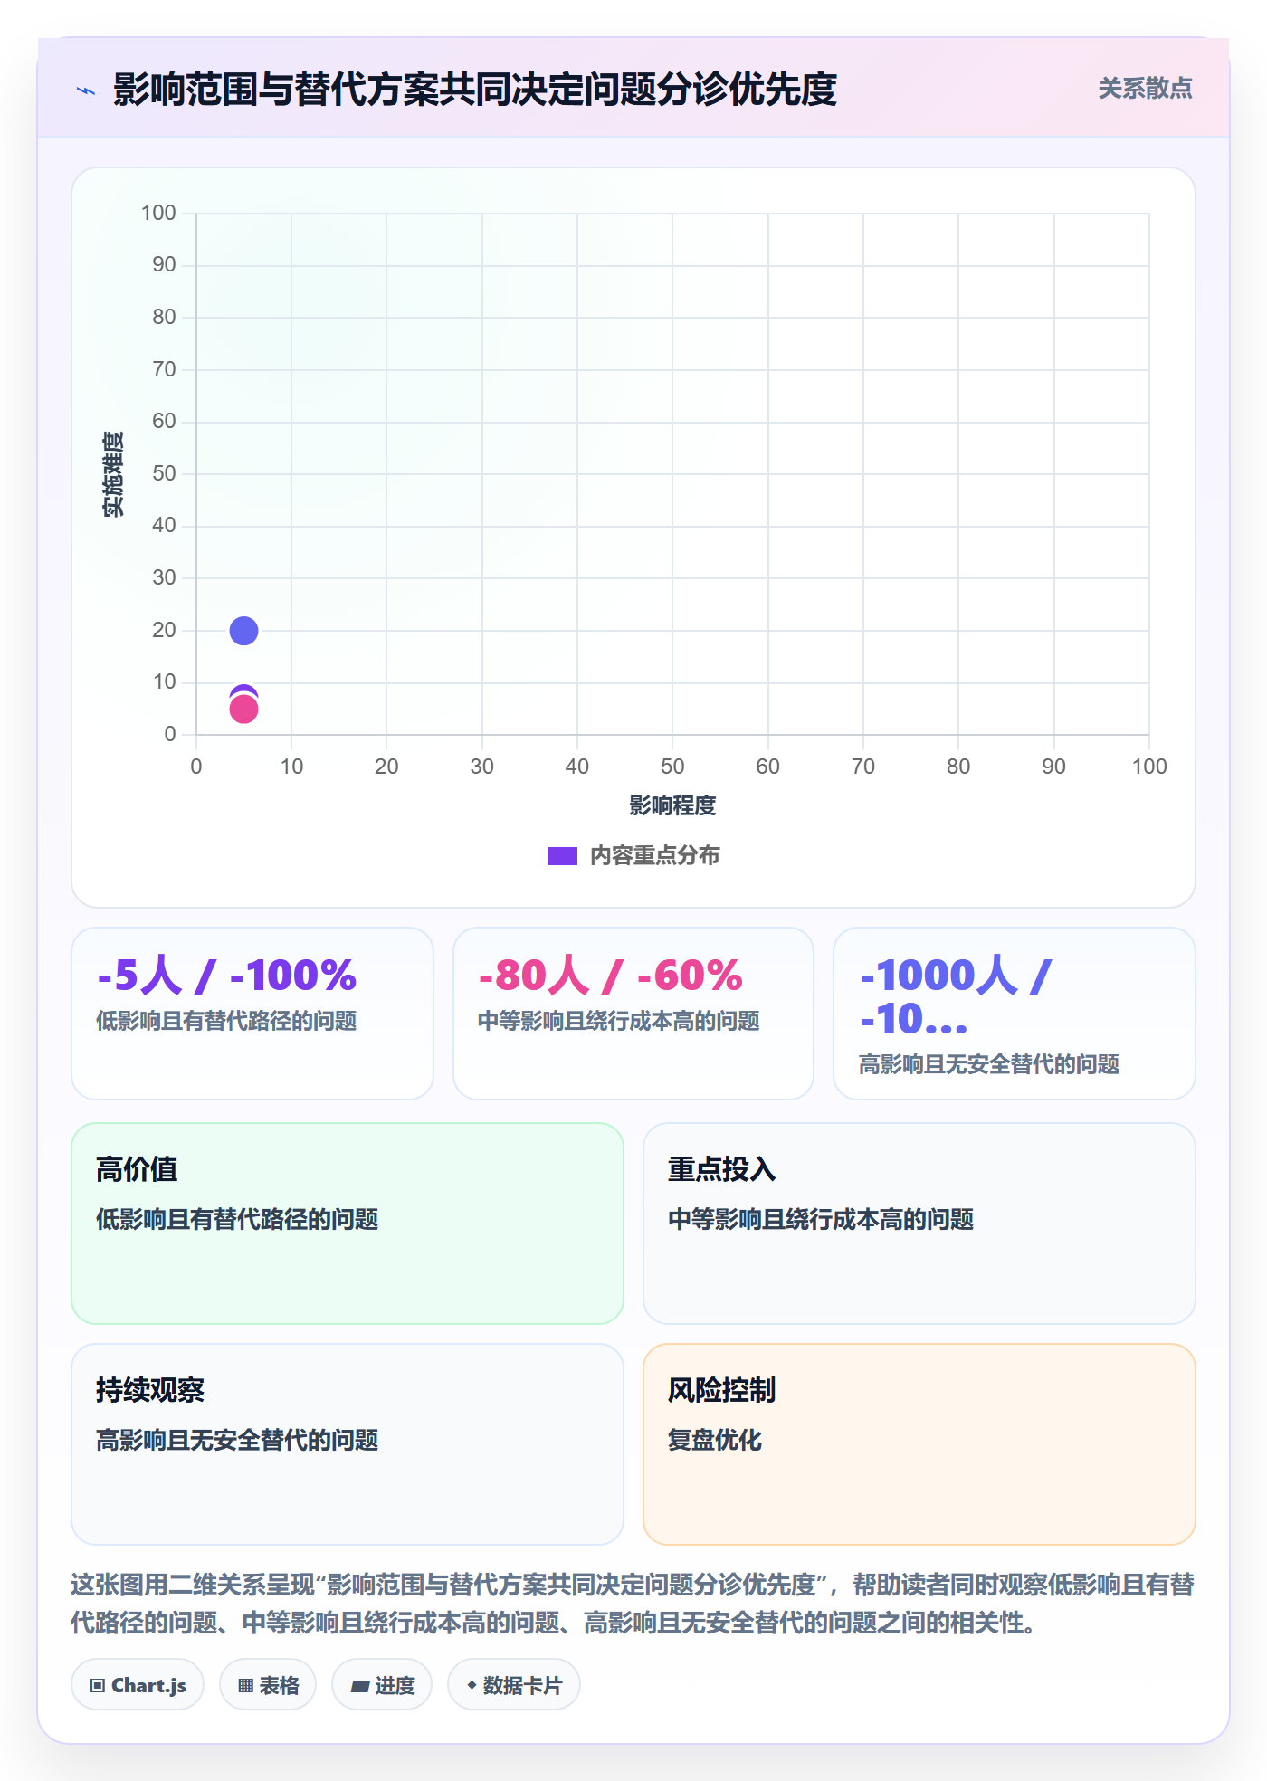This screenshot has height=1781, width=1267.
Task: Choose the 进度 tag
Action: 382,1685
